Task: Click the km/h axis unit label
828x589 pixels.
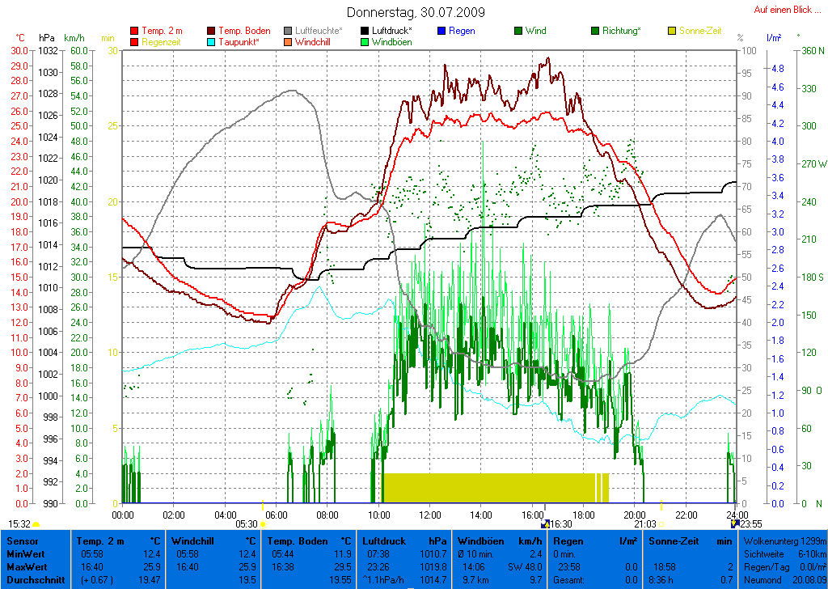Action: 74,38
